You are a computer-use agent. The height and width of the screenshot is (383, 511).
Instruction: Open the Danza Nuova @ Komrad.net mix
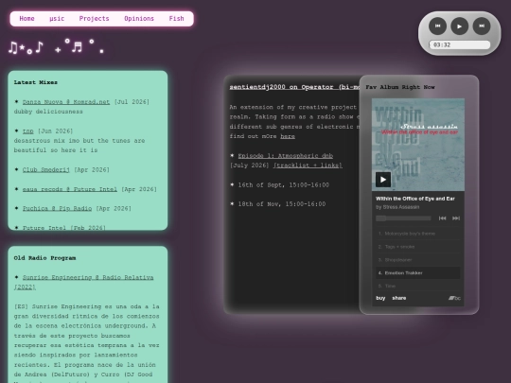tap(66, 102)
